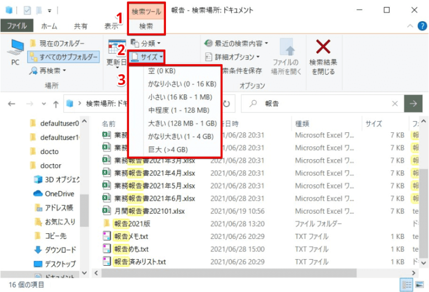Click open file location button
This screenshot has width=429, height=292.
click(x=286, y=57)
